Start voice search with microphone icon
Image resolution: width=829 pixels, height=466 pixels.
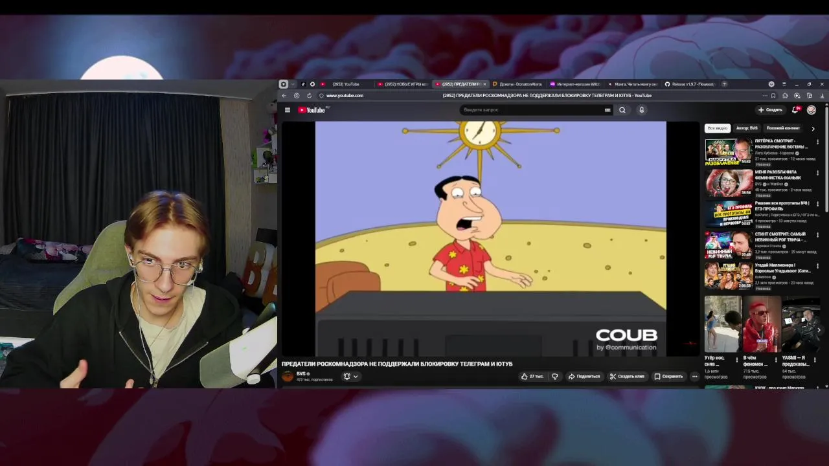pos(642,110)
